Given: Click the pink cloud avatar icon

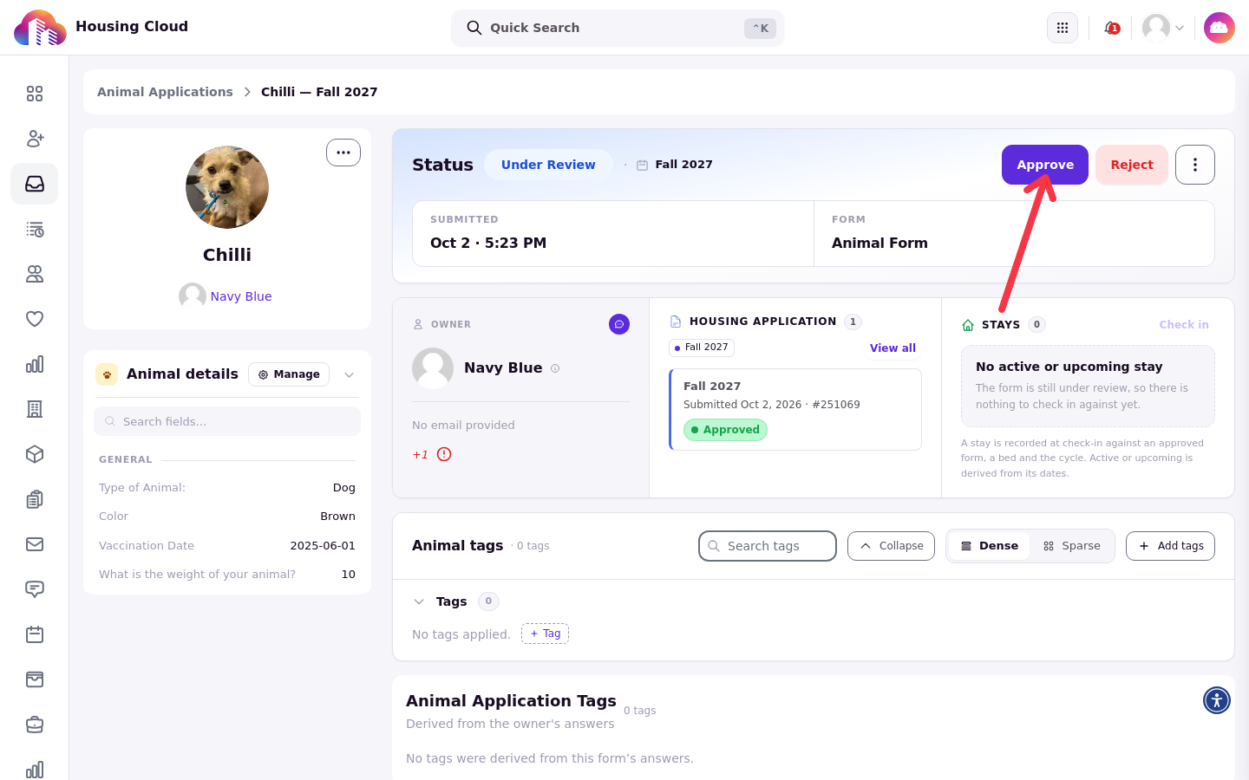Looking at the screenshot, I should point(1220,28).
